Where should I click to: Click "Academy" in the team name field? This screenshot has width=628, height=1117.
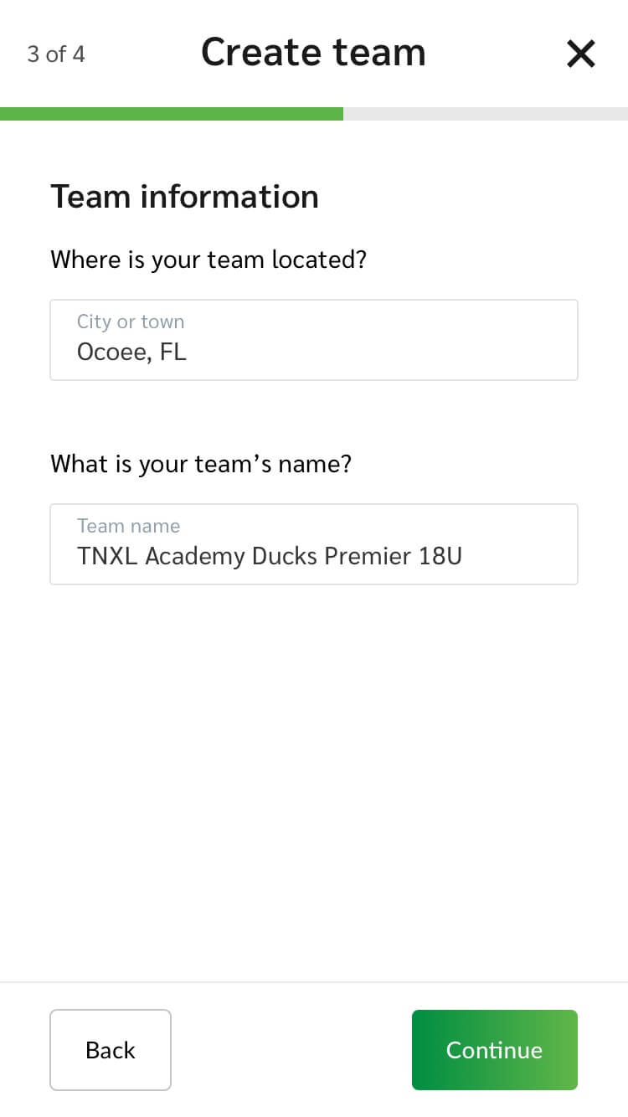click(x=195, y=557)
